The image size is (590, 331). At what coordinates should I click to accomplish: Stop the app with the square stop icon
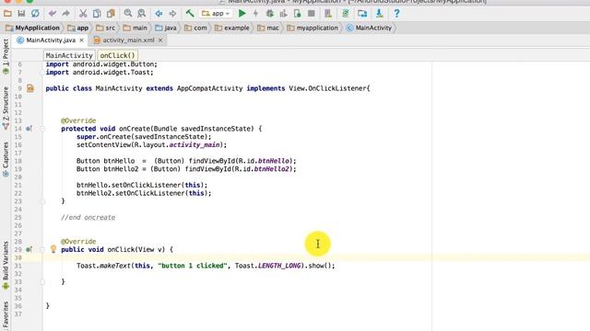pyautogui.click(x=312, y=14)
